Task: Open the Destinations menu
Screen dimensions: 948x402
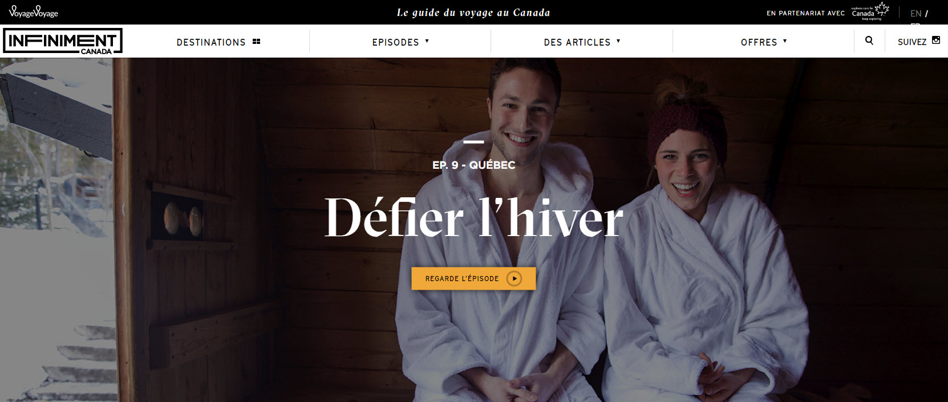Action: (211, 42)
